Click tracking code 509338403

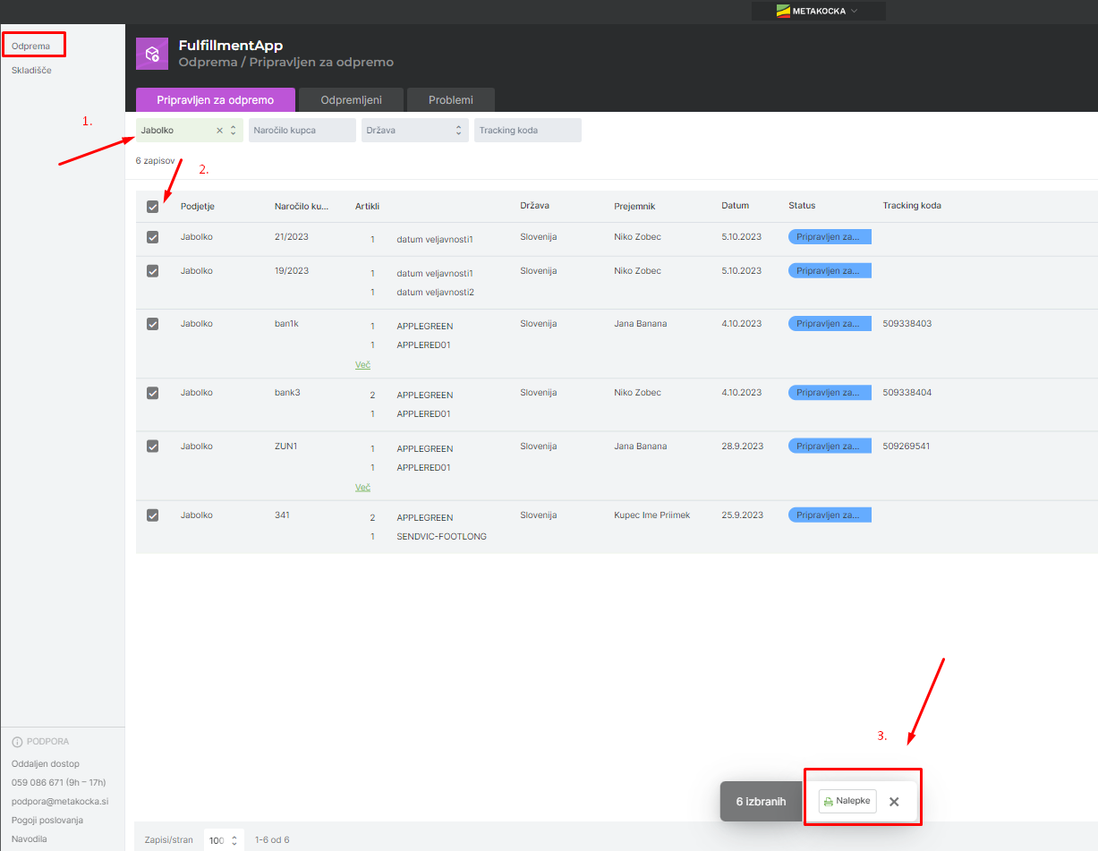pos(907,324)
